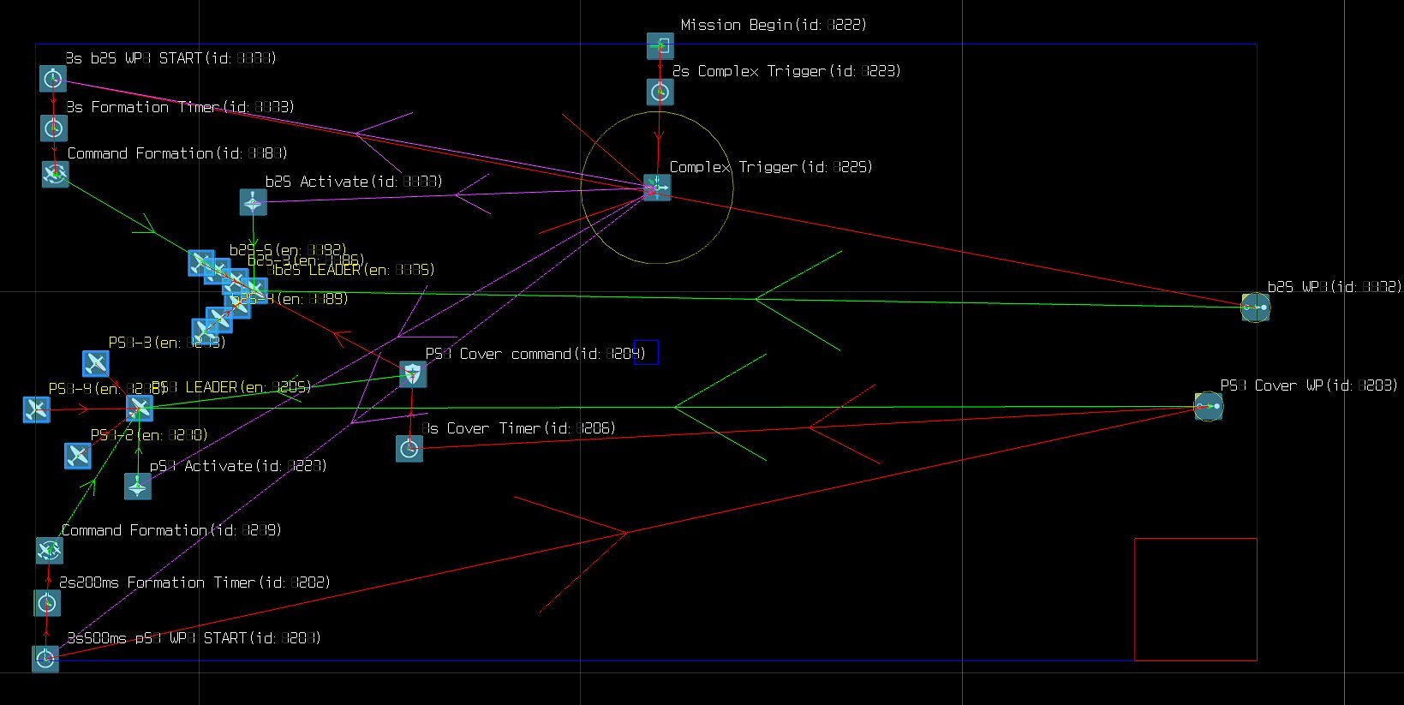Click the PS-4 aircraft icon
The height and width of the screenshot is (705, 1404).
tap(36, 409)
